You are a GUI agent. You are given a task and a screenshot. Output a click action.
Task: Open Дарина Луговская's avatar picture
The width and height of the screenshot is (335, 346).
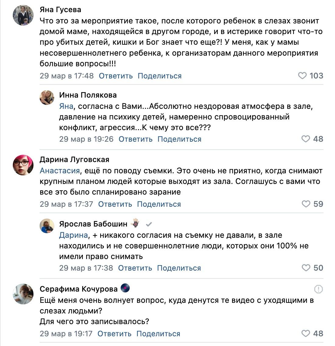tap(23, 165)
